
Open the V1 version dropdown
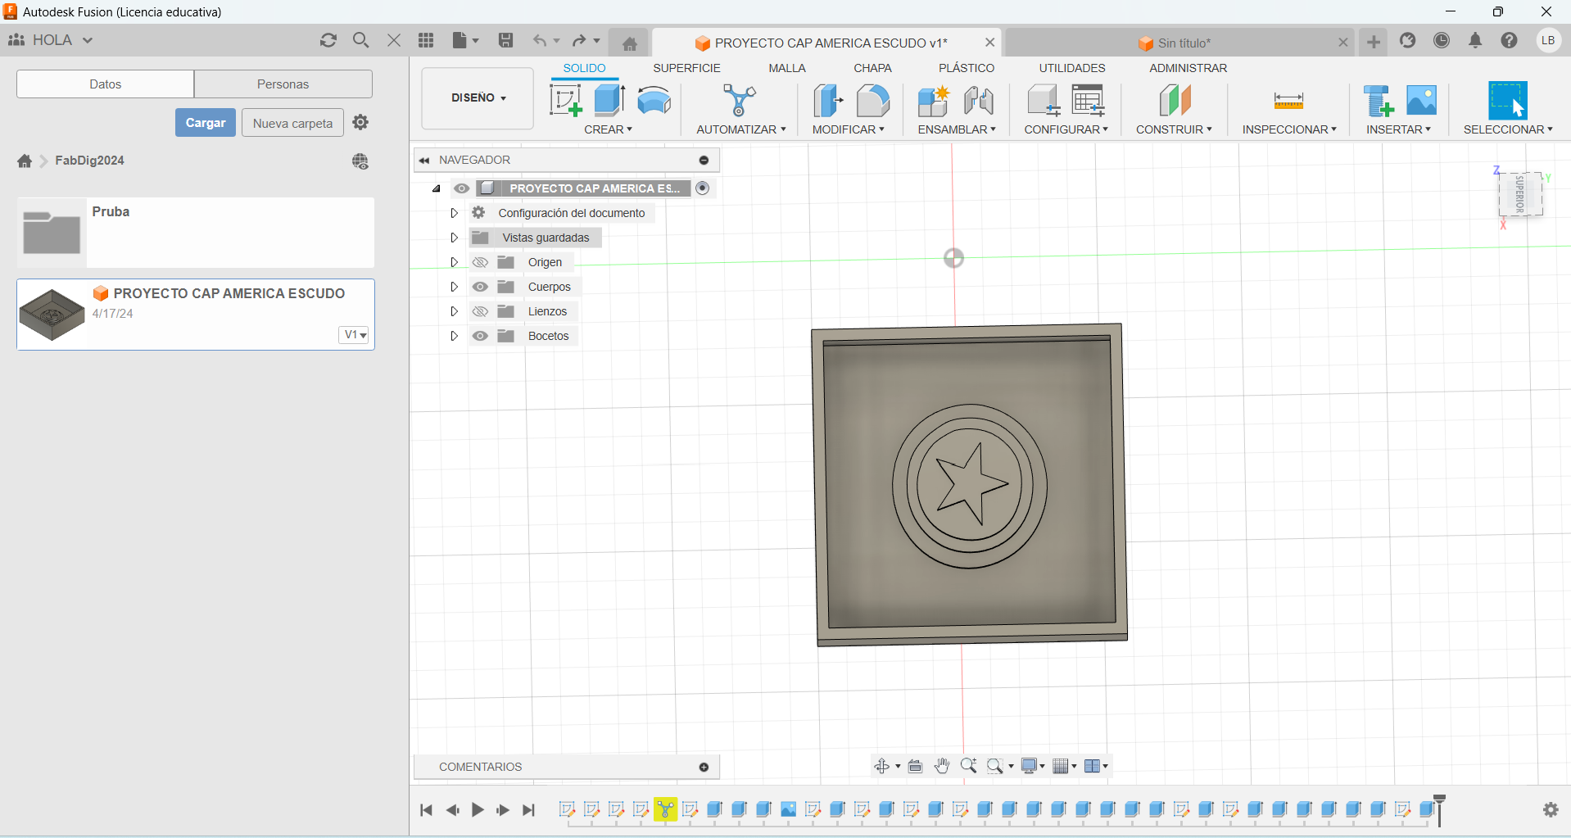point(355,334)
